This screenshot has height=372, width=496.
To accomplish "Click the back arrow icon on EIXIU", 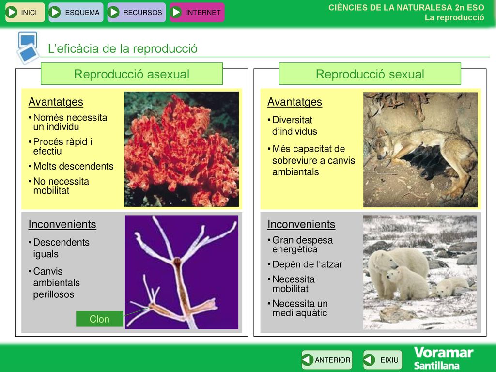I will (369, 360).
